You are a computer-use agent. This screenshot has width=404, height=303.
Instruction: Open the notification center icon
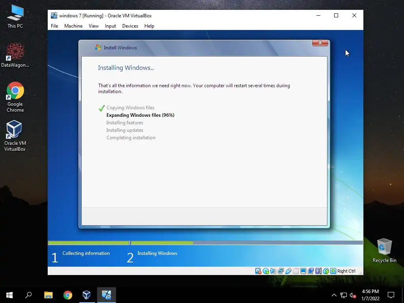click(x=391, y=295)
